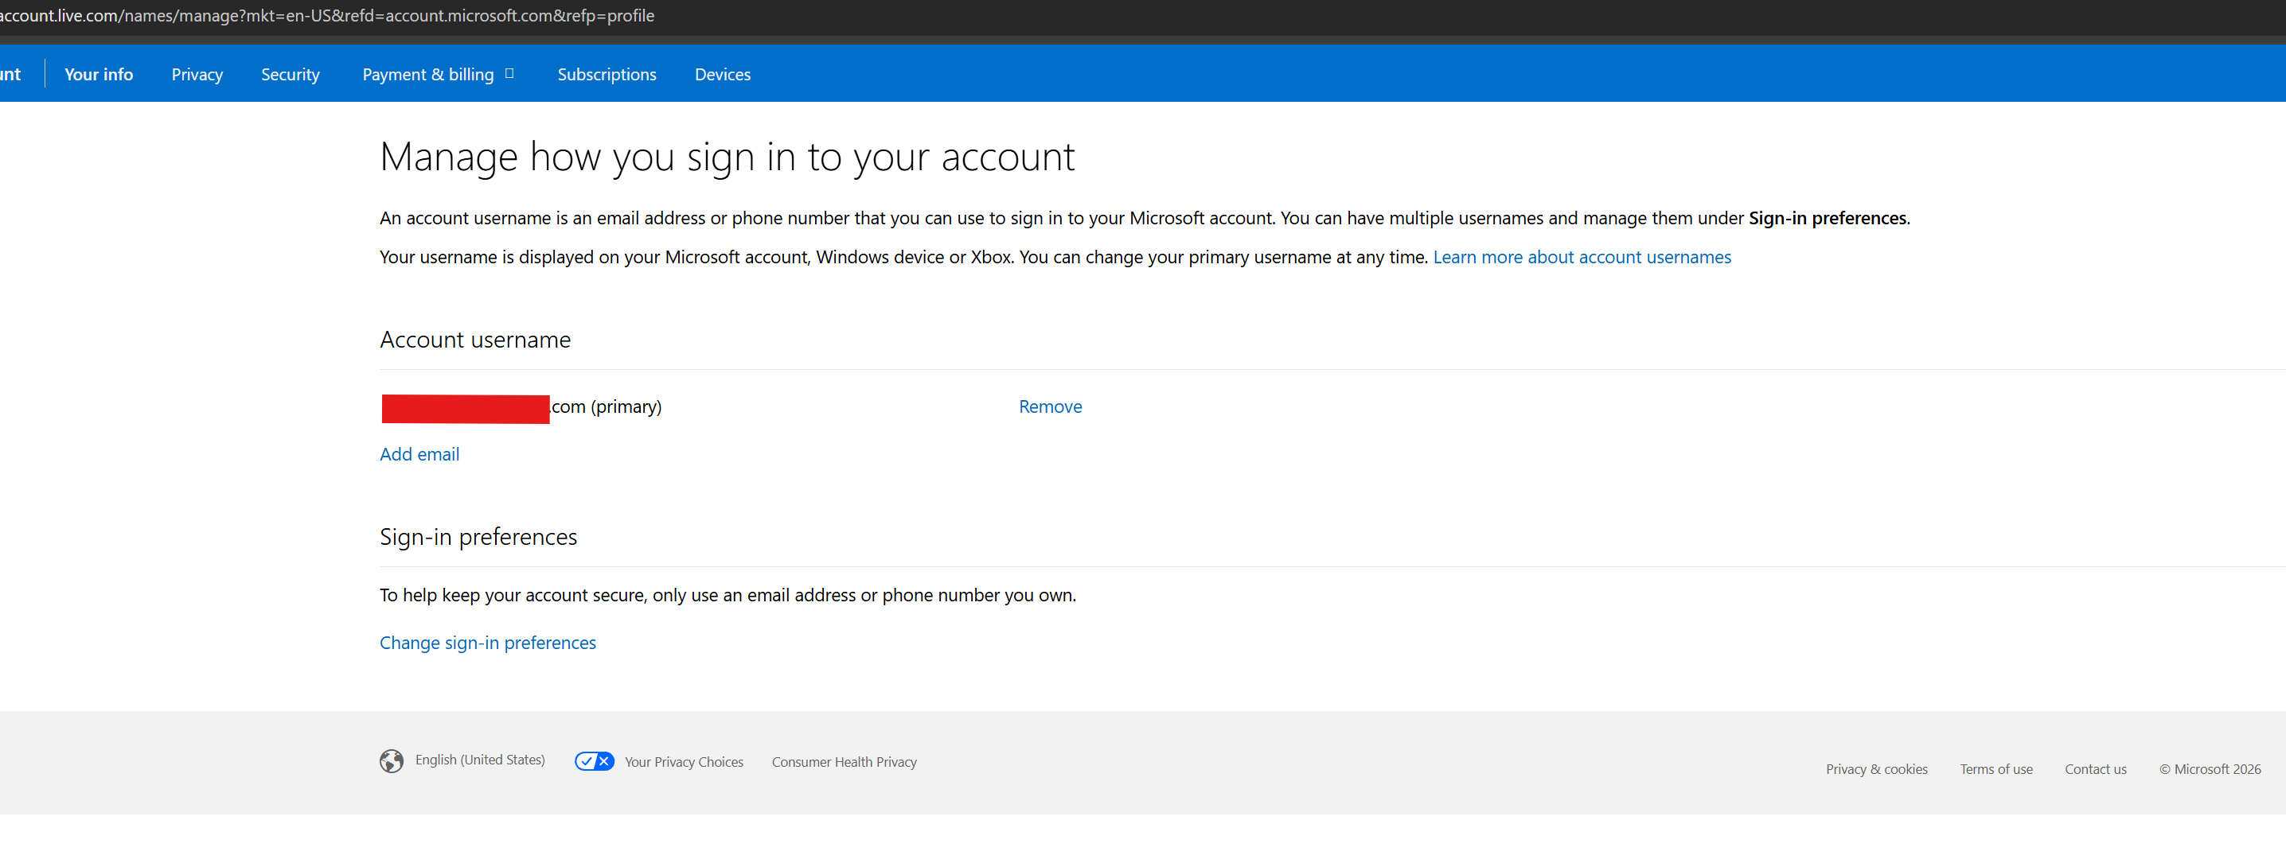Click the browser address bar URL
Screen dimensions: 2286x867
point(326,15)
